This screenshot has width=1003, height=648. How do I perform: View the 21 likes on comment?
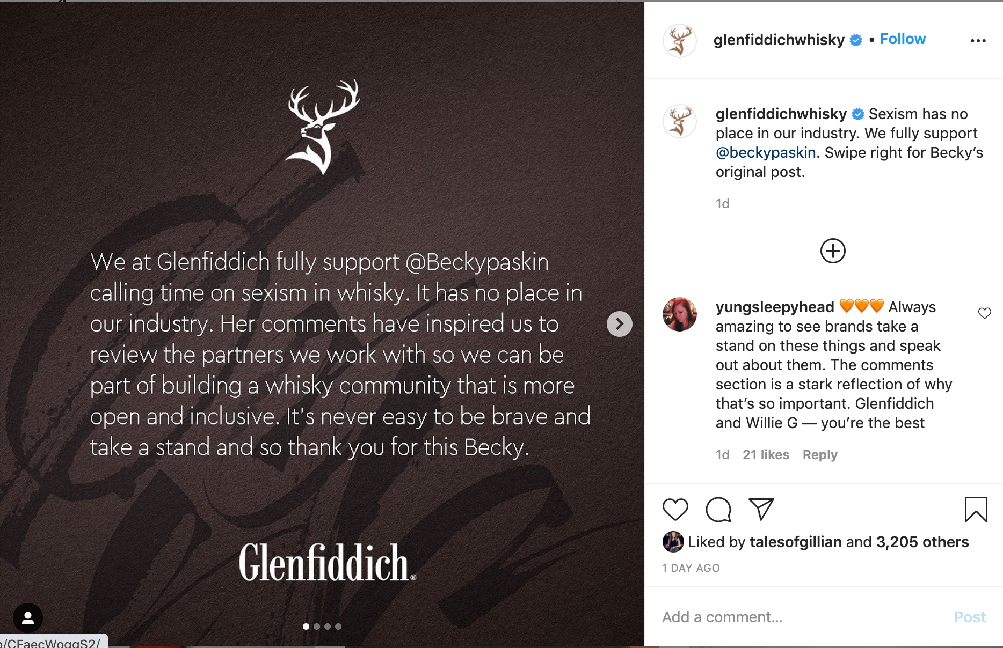pyautogui.click(x=766, y=455)
